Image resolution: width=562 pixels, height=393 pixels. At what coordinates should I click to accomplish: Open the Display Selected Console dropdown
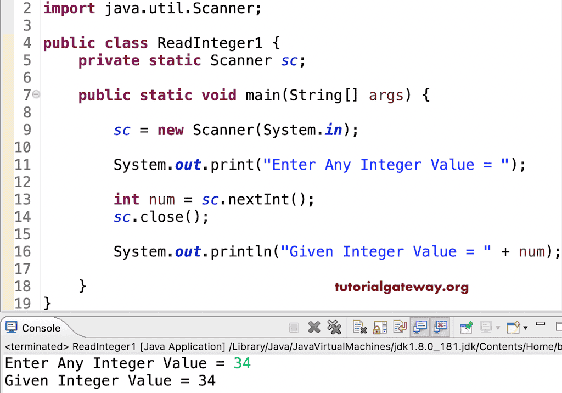[497, 328]
